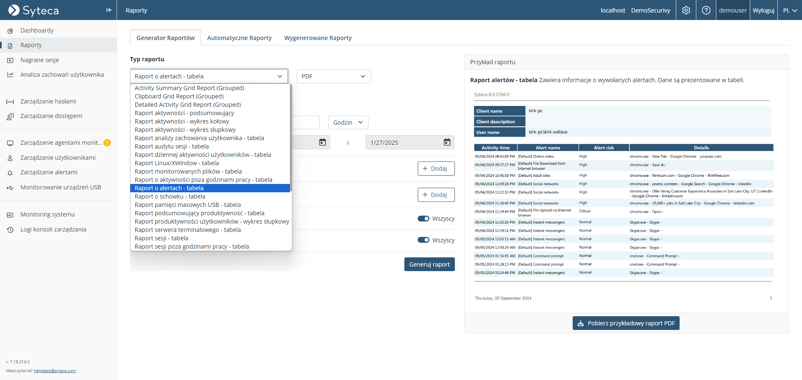The width and height of the screenshot is (802, 380).
Task: Switch to the Automatyczne Raporty tab
Action: tap(239, 38)
